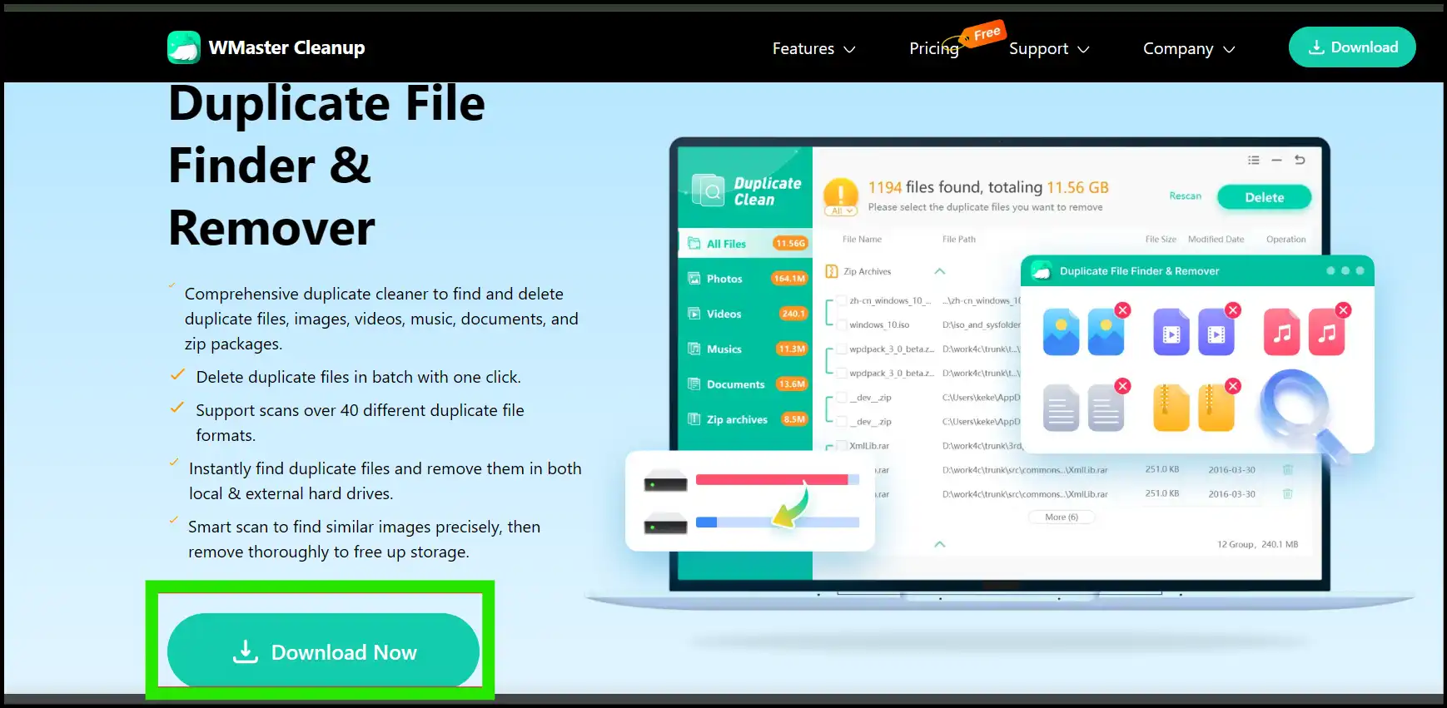
Task: Click the Zip Archives folder icon
Action: pyautogui.click(x=831, y=271)
